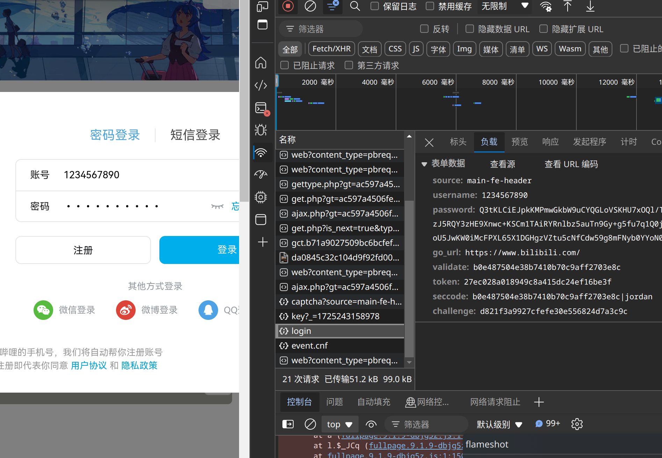
Task: Stop recording network log
Action: click(x=288, y=6)
